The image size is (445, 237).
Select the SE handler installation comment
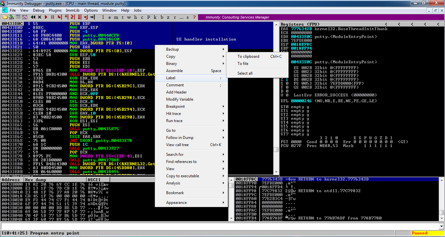click(x=206, y=39)
